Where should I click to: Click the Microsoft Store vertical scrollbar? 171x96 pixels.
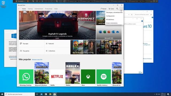click(123, 42)
